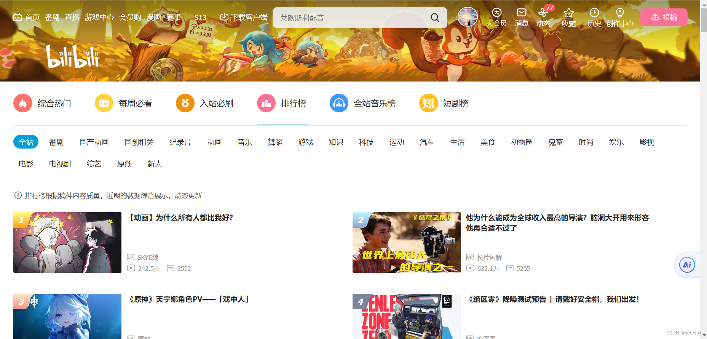Open the 消息 messages envelope icon

coord(522,13)
